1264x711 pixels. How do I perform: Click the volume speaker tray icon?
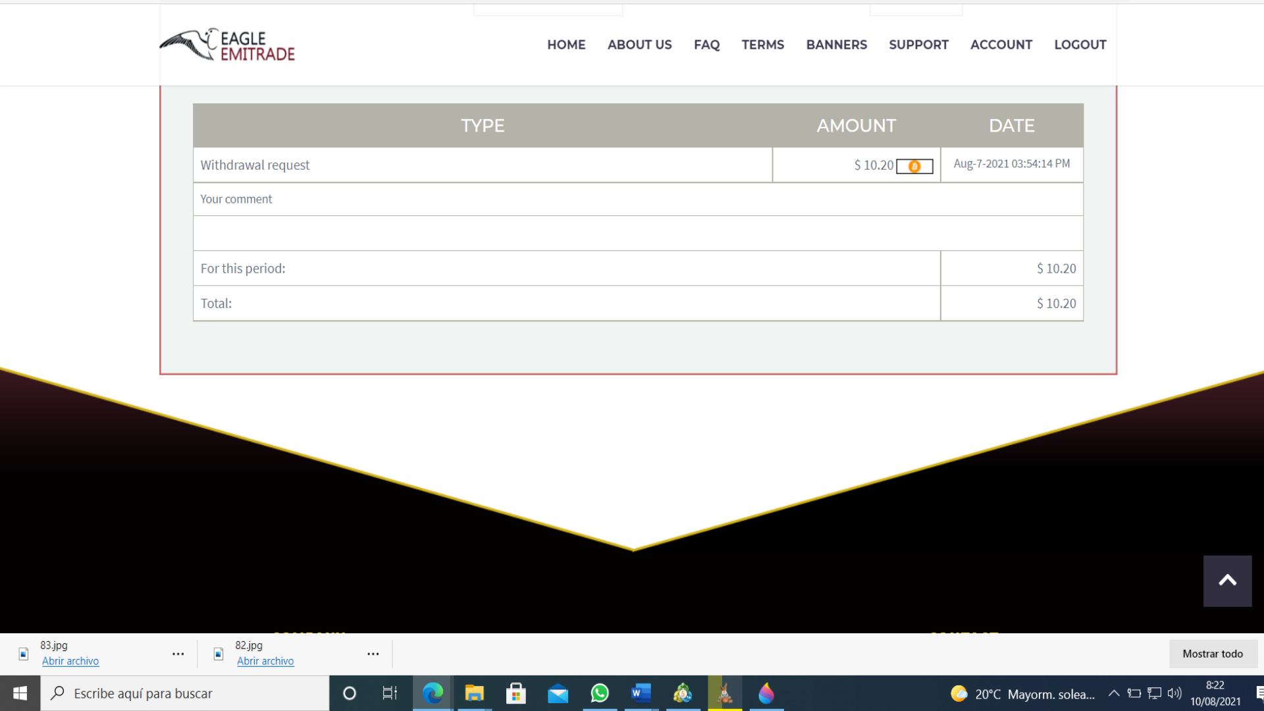point(1174,693)
